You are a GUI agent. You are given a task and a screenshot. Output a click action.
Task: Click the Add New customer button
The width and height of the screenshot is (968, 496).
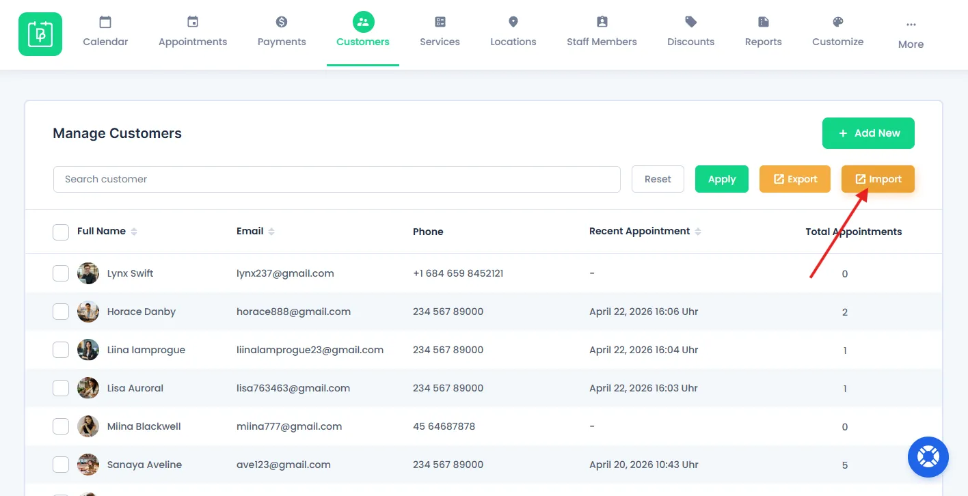click(x=868, y=133)
